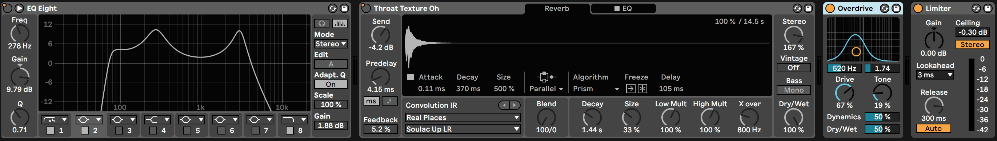997x141 pixels.
Task: Open Soulac Up LR IR dropdown
Action: 463,129
